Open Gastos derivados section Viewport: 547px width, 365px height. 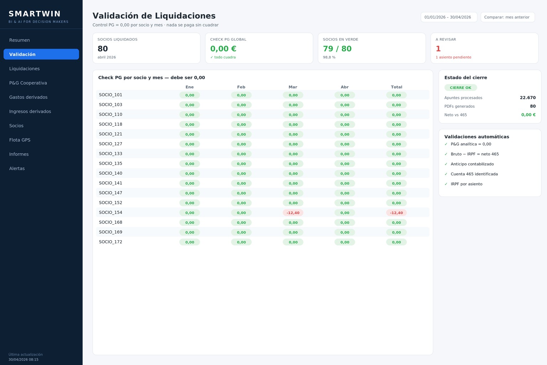(x=41, y=97)
